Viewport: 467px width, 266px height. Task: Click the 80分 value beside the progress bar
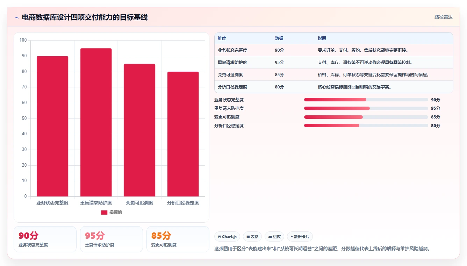point(436,126)
